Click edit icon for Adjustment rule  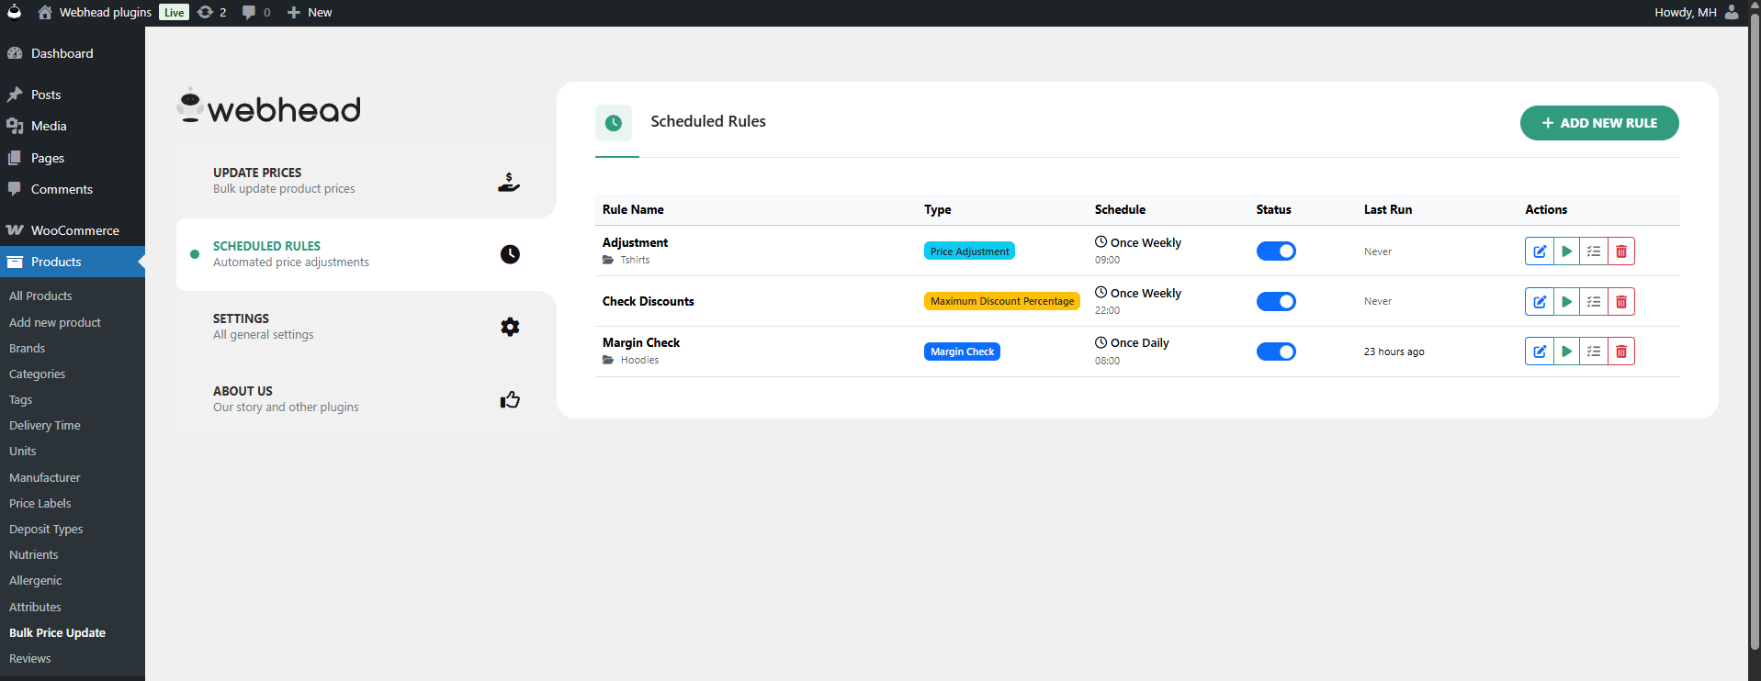pyautogui.click(x=1540, y=251)
